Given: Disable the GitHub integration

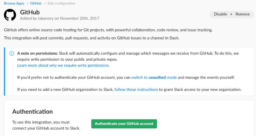Looking at the screenshot, I should 220,14.
